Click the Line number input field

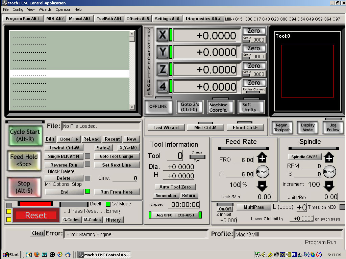125,178
